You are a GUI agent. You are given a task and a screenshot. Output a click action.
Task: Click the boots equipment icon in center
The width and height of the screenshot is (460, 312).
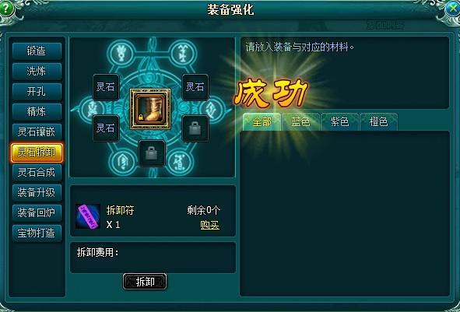[150, 109]
